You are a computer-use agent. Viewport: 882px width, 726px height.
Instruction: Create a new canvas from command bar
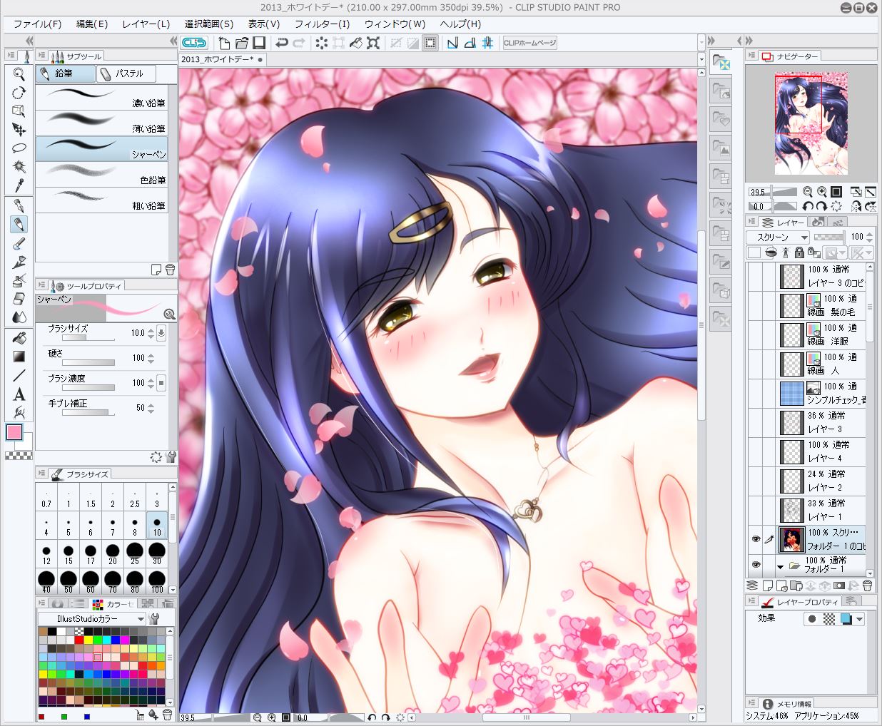pos(224,43)
